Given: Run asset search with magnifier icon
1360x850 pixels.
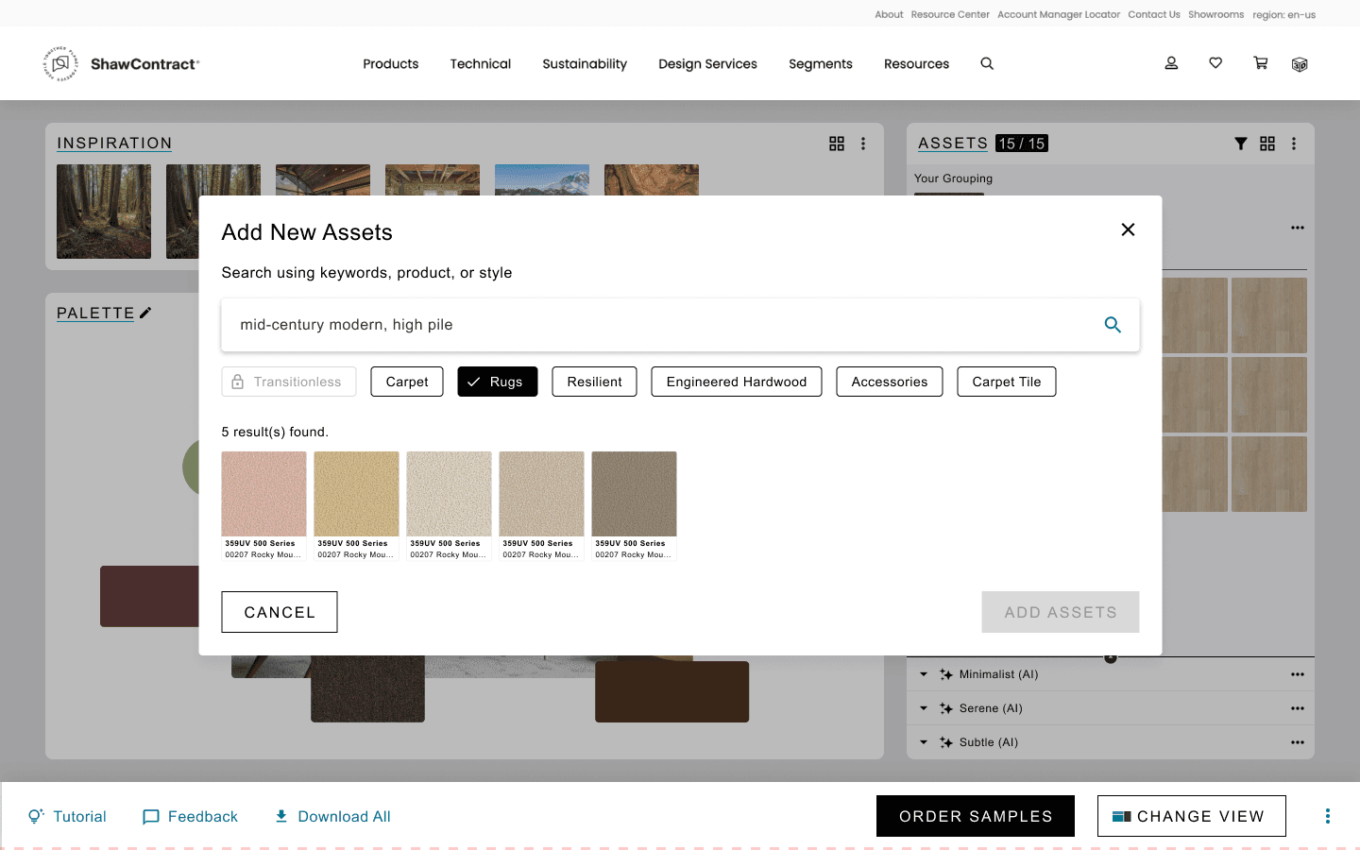Looking at the screenshot, I should pos(1113,325).
